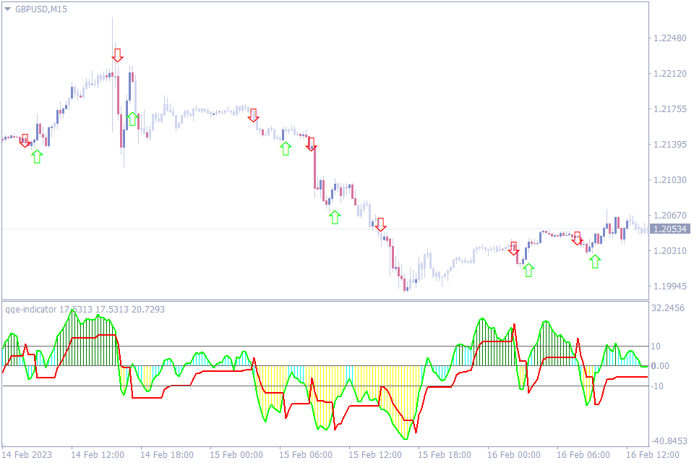
Task: Click the red sell arrow near 16 Feb 06:00
Action: pos(578,237)
